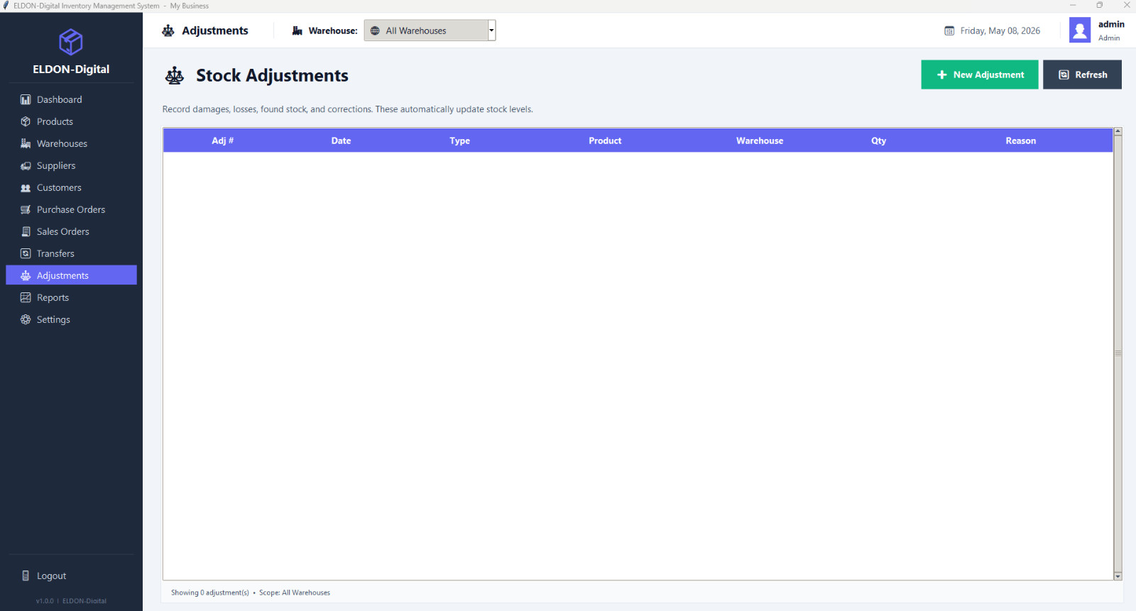Open the Settings page

click(x=71, y=320)
